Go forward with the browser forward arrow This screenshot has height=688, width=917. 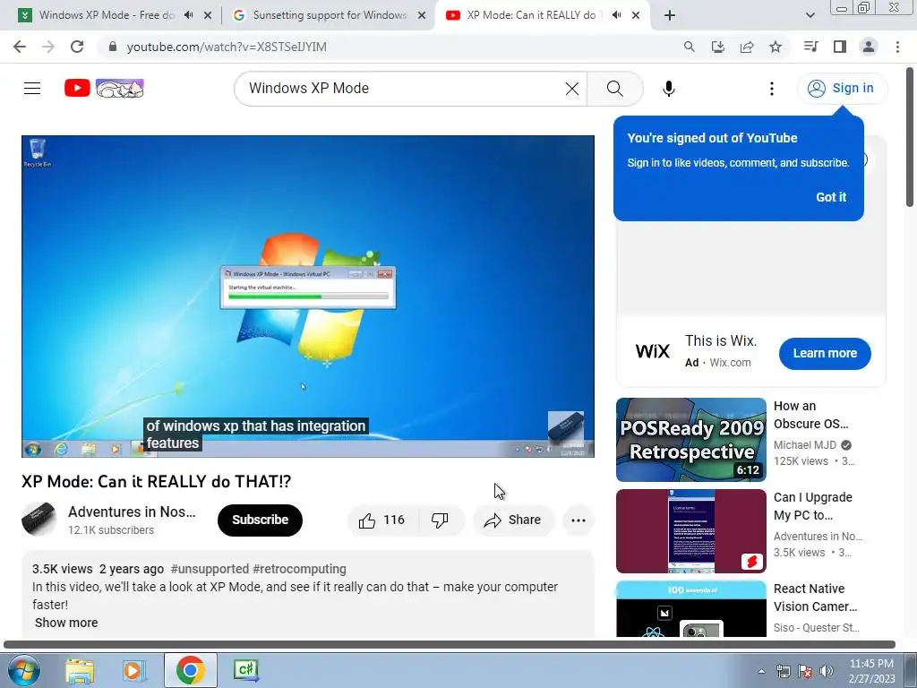pyautogui.click(x=48, y=47)
